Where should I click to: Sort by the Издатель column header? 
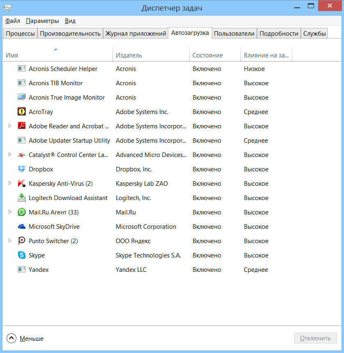coord(129,55)
